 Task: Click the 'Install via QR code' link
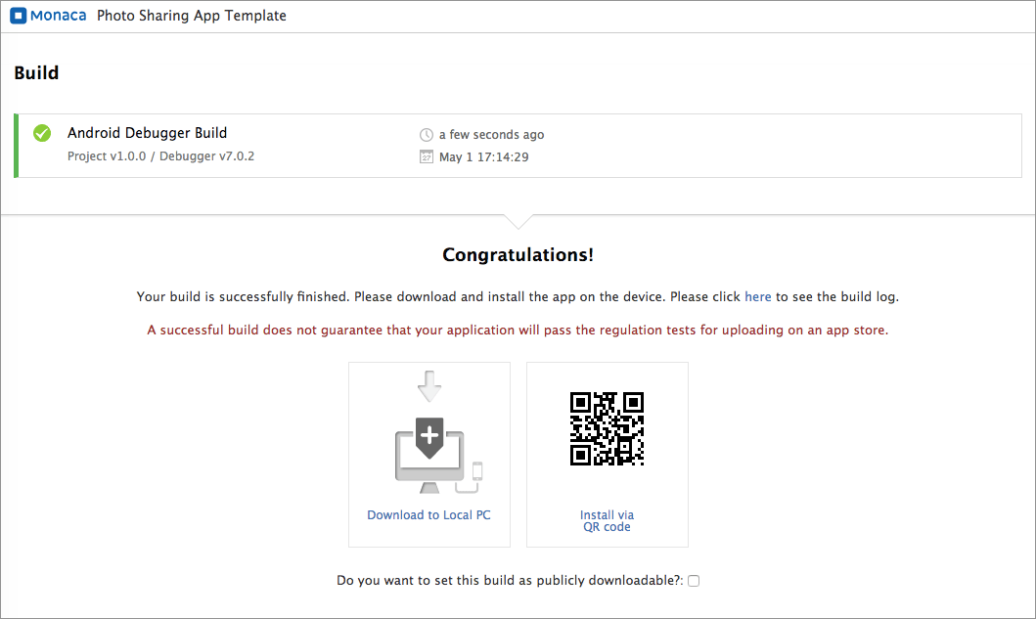(x=607, y=520)
